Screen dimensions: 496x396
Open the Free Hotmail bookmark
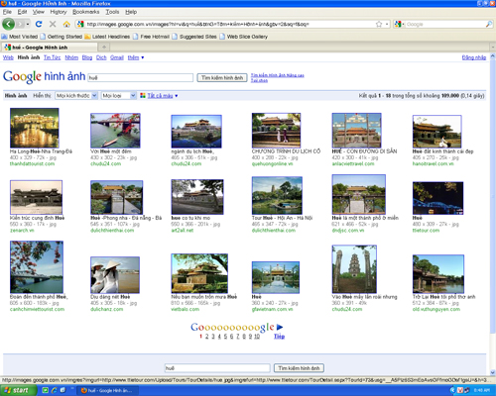pos(152,37)
